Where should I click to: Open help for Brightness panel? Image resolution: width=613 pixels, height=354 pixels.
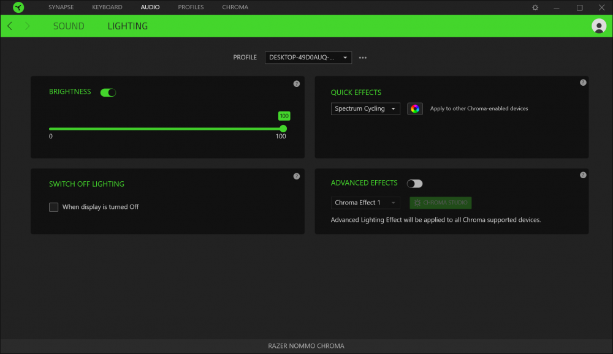[x=296, y=84]
